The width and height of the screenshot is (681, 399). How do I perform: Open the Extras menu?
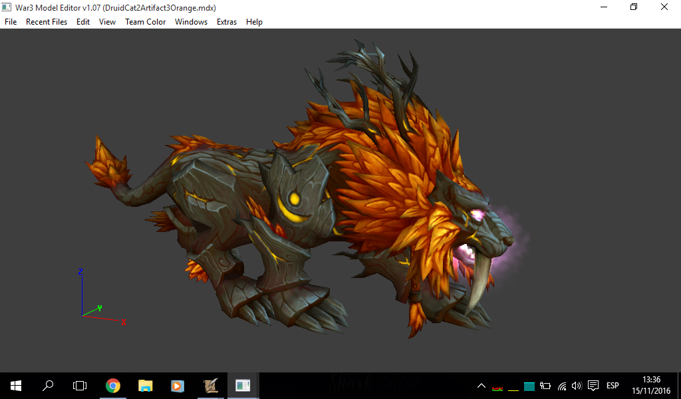(x=227, y=22)
